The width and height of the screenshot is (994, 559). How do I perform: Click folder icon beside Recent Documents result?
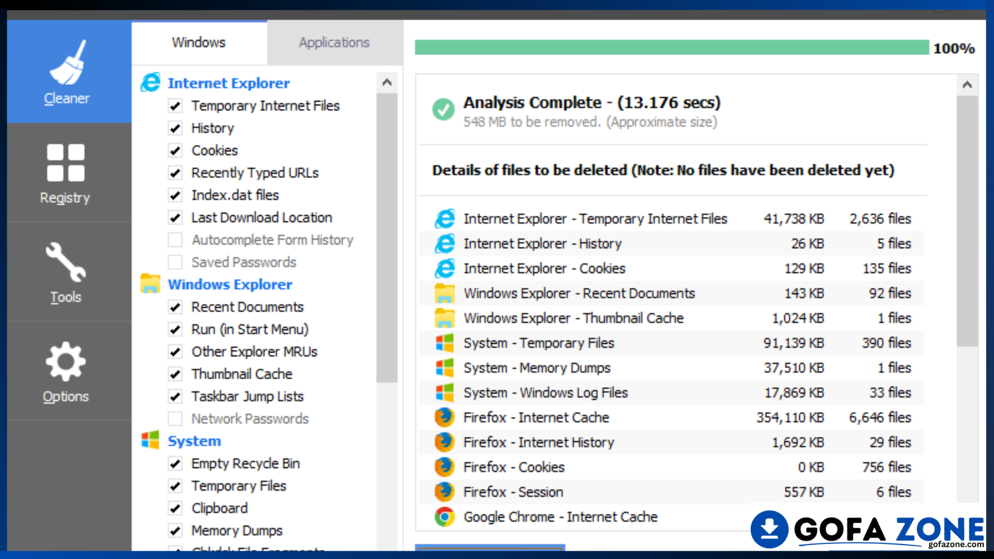pos(445,293)
